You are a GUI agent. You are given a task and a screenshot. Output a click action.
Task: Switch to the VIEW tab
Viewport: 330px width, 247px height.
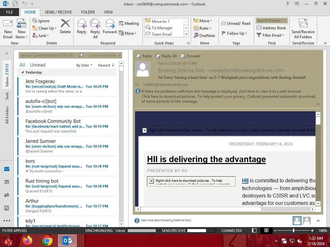pyautogui.click(x=108, y=12)
